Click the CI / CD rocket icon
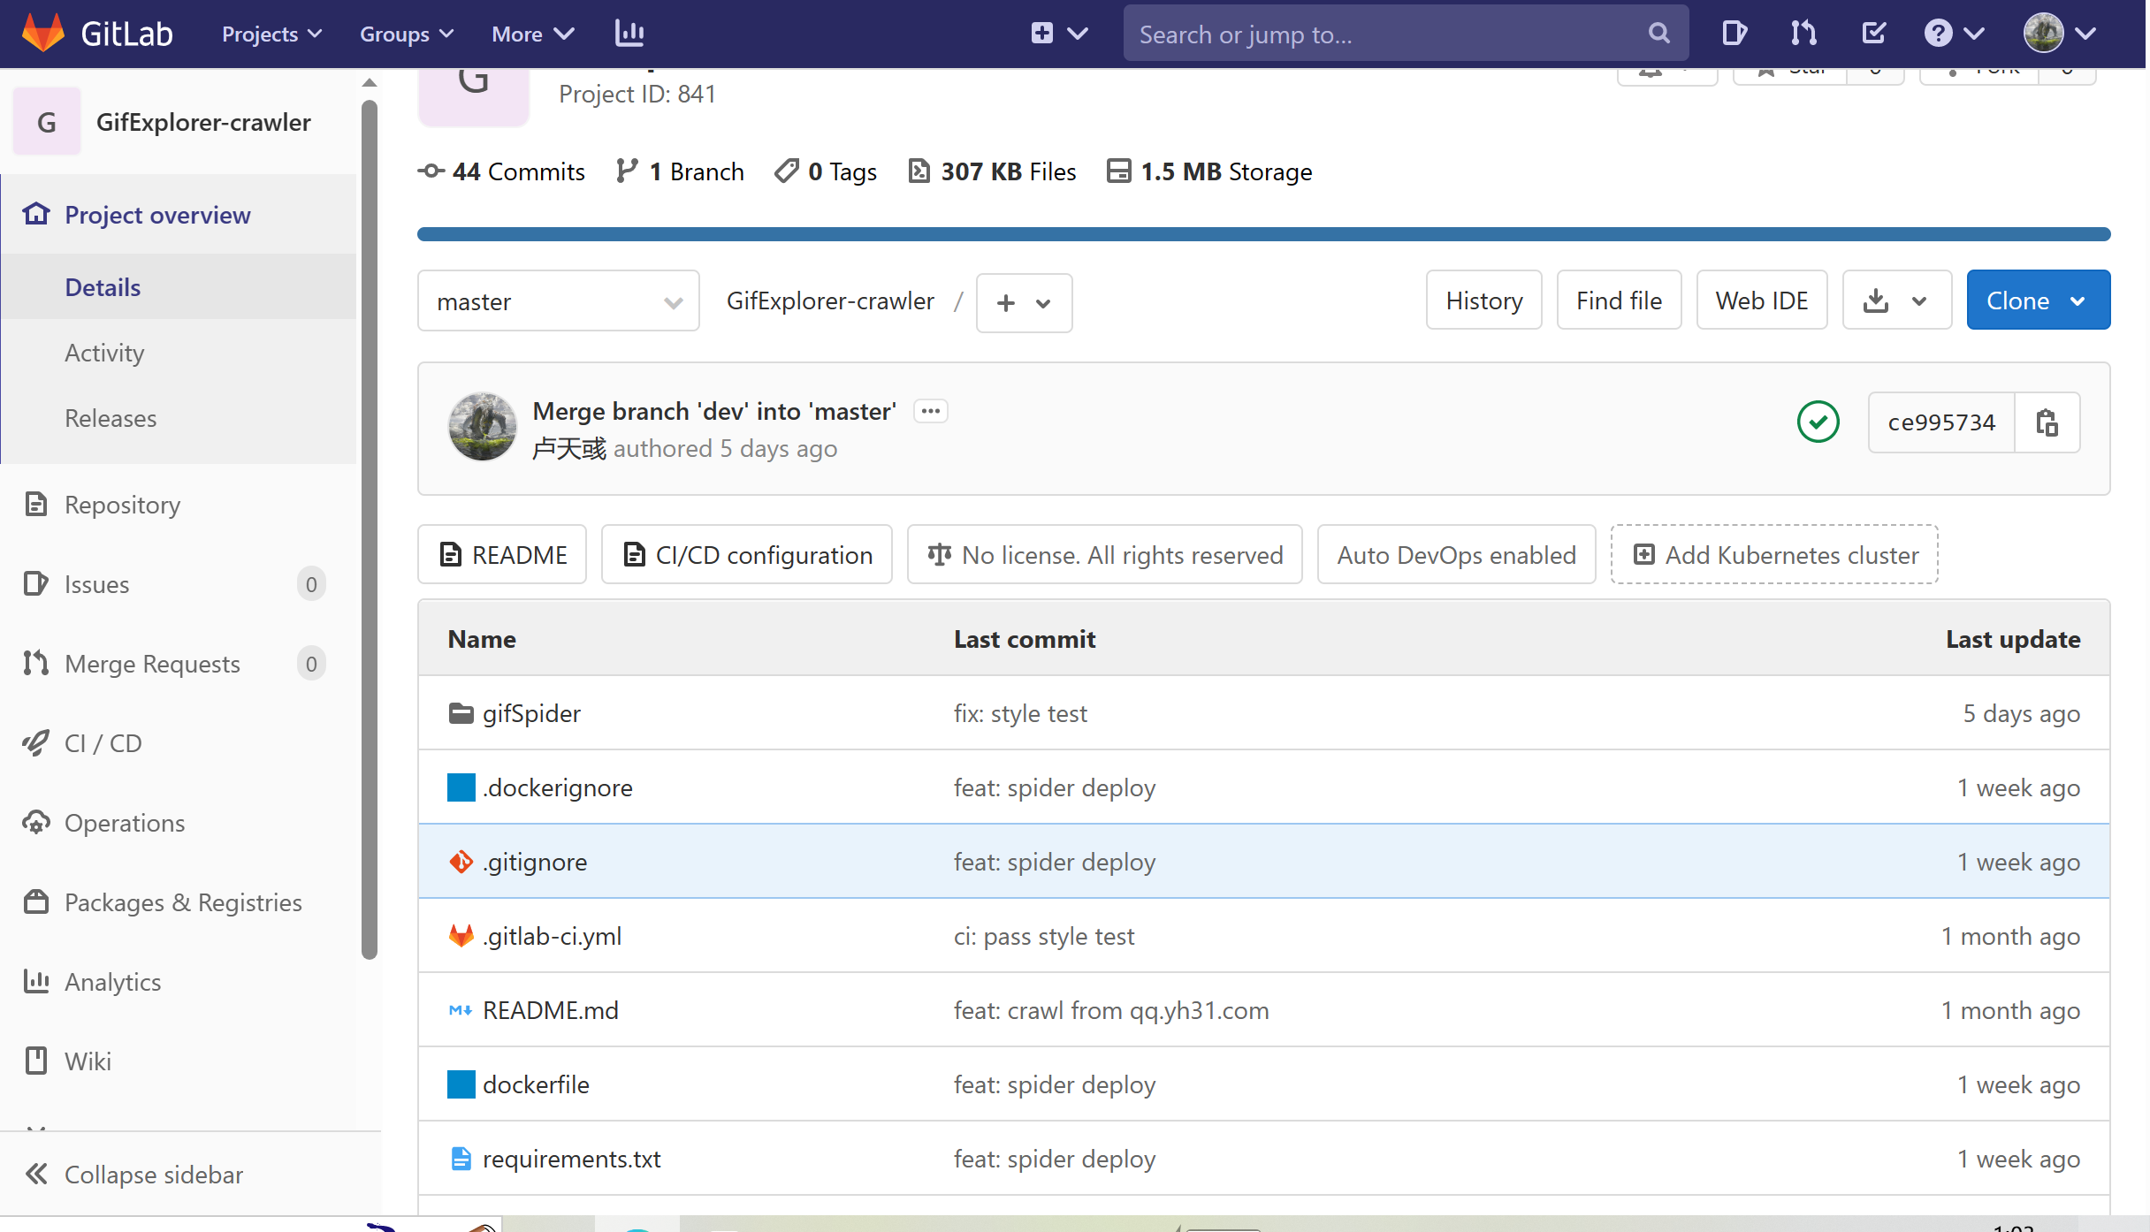The image size is (2150, 1232). point(36,742)
